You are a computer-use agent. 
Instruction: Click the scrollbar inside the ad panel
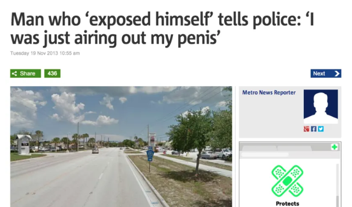point(337,186)
